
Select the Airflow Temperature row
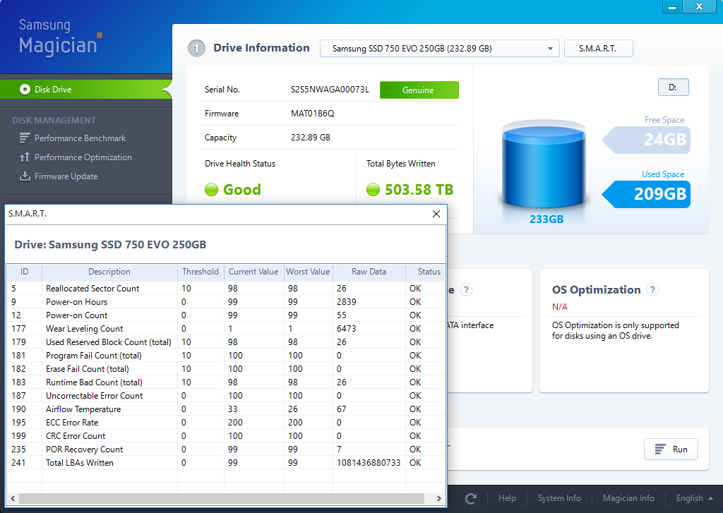(x=226, y=409)
